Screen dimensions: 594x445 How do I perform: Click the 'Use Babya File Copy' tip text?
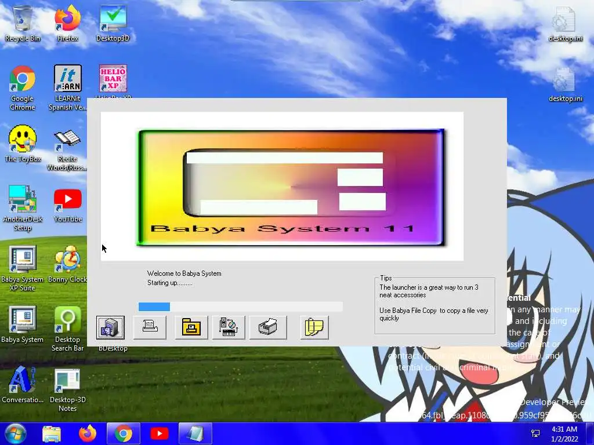point(434,314)
